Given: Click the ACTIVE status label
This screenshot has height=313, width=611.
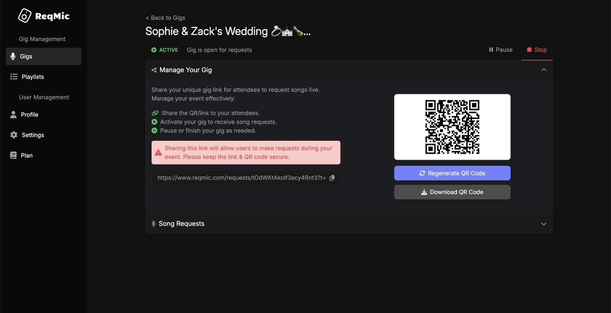Looking at the screenshot, I should tap(169, 50).
